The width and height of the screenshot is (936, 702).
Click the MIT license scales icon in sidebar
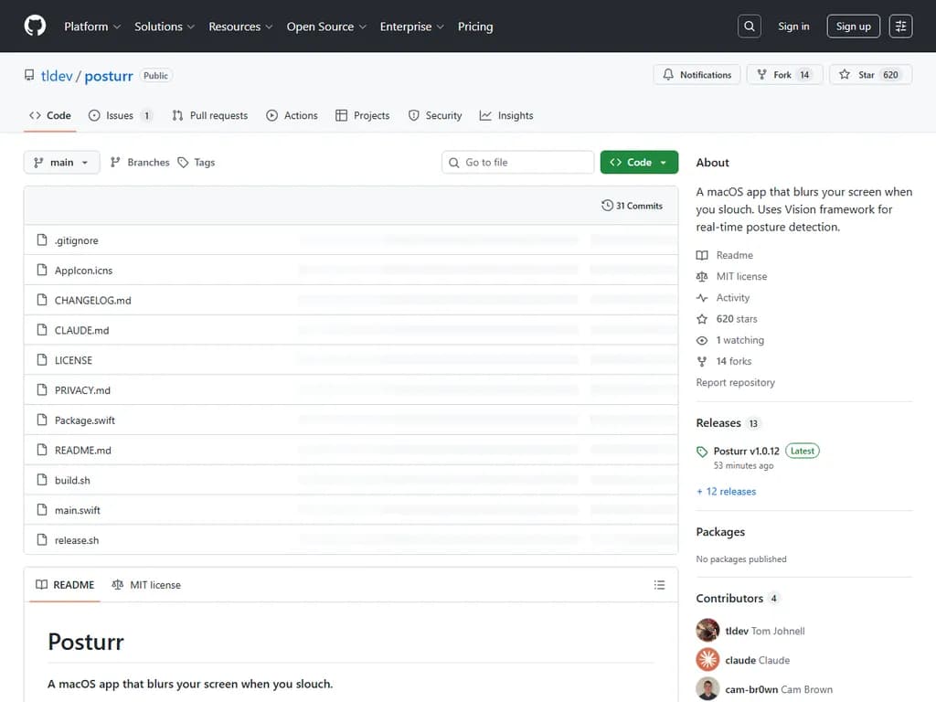[703, 276]
